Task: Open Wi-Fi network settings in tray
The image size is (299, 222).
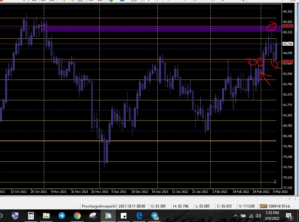Action: (251, 216)
